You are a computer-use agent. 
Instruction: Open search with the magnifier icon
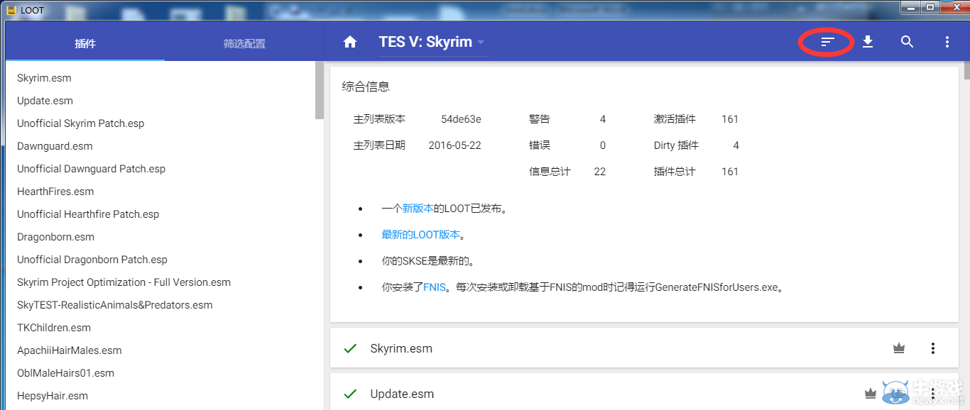click(x=907, y=42)
